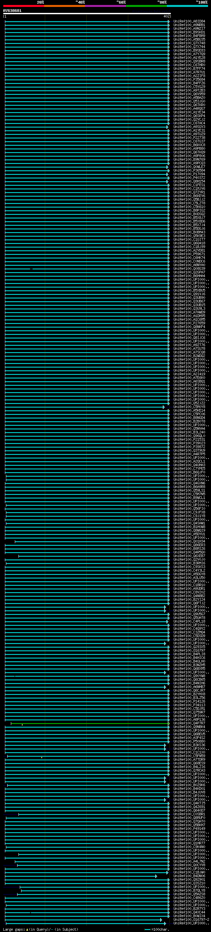Select label UniRef100_A4RQG7

tap(189, 109)
